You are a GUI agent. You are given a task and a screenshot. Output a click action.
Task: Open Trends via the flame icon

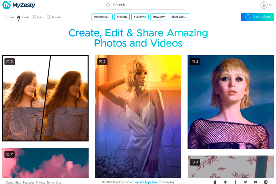pyautogui.click(x=19, y=17)
